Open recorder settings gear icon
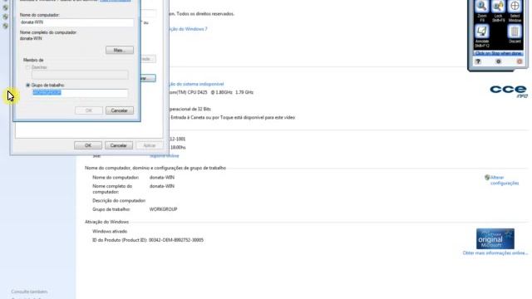The image size is (532, 299). (x=499, y=61)
